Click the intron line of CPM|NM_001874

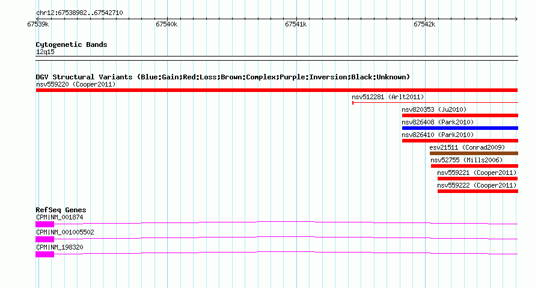pos(286,222)
